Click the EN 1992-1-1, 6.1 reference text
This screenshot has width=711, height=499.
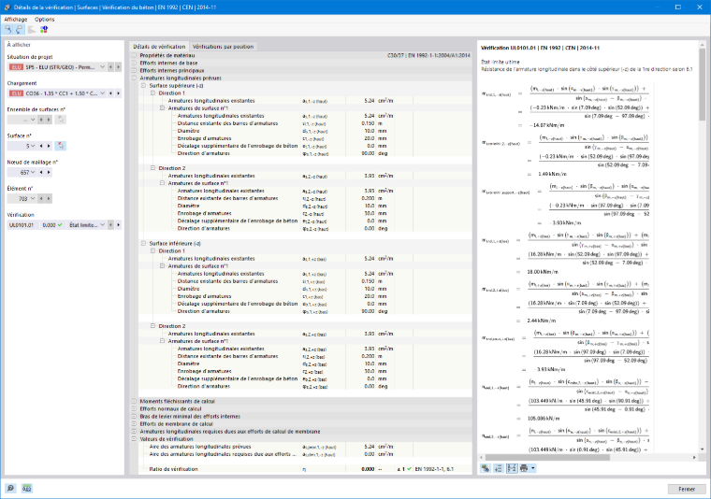click(x=434, y=469)
